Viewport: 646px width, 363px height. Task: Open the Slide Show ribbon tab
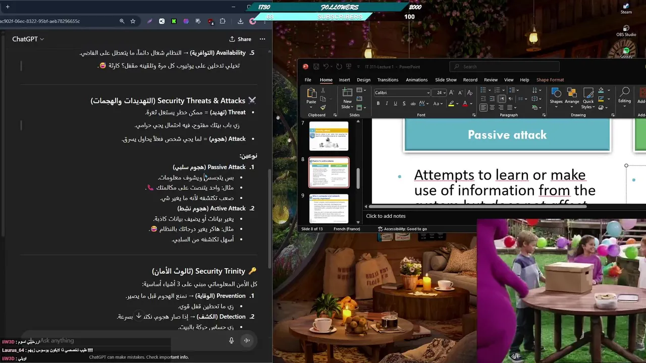(446, 80)
